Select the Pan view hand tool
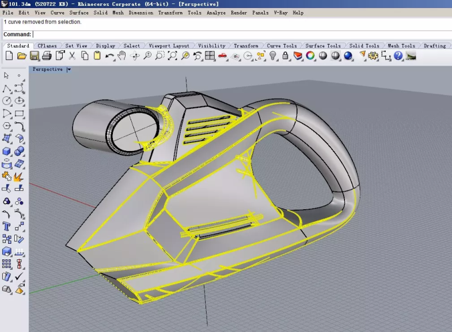Viewport: 452px width, 332px height. 122,56
